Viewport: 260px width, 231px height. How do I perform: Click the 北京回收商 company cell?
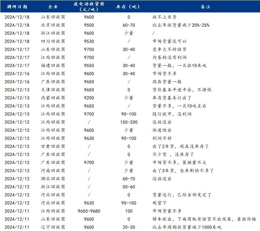(53, 25)
